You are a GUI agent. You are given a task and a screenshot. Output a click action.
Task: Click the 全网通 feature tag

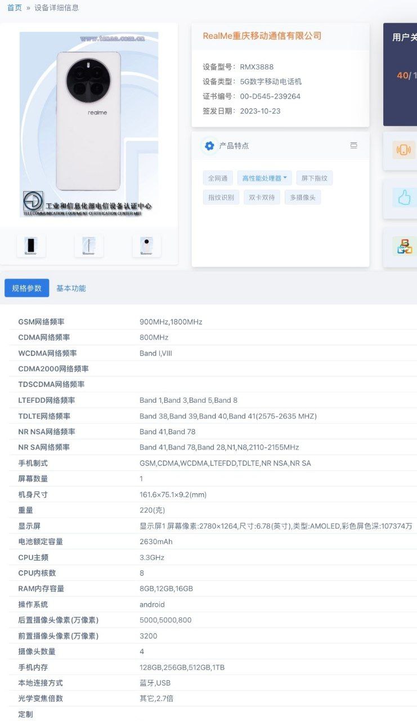[x=218, y=179]
